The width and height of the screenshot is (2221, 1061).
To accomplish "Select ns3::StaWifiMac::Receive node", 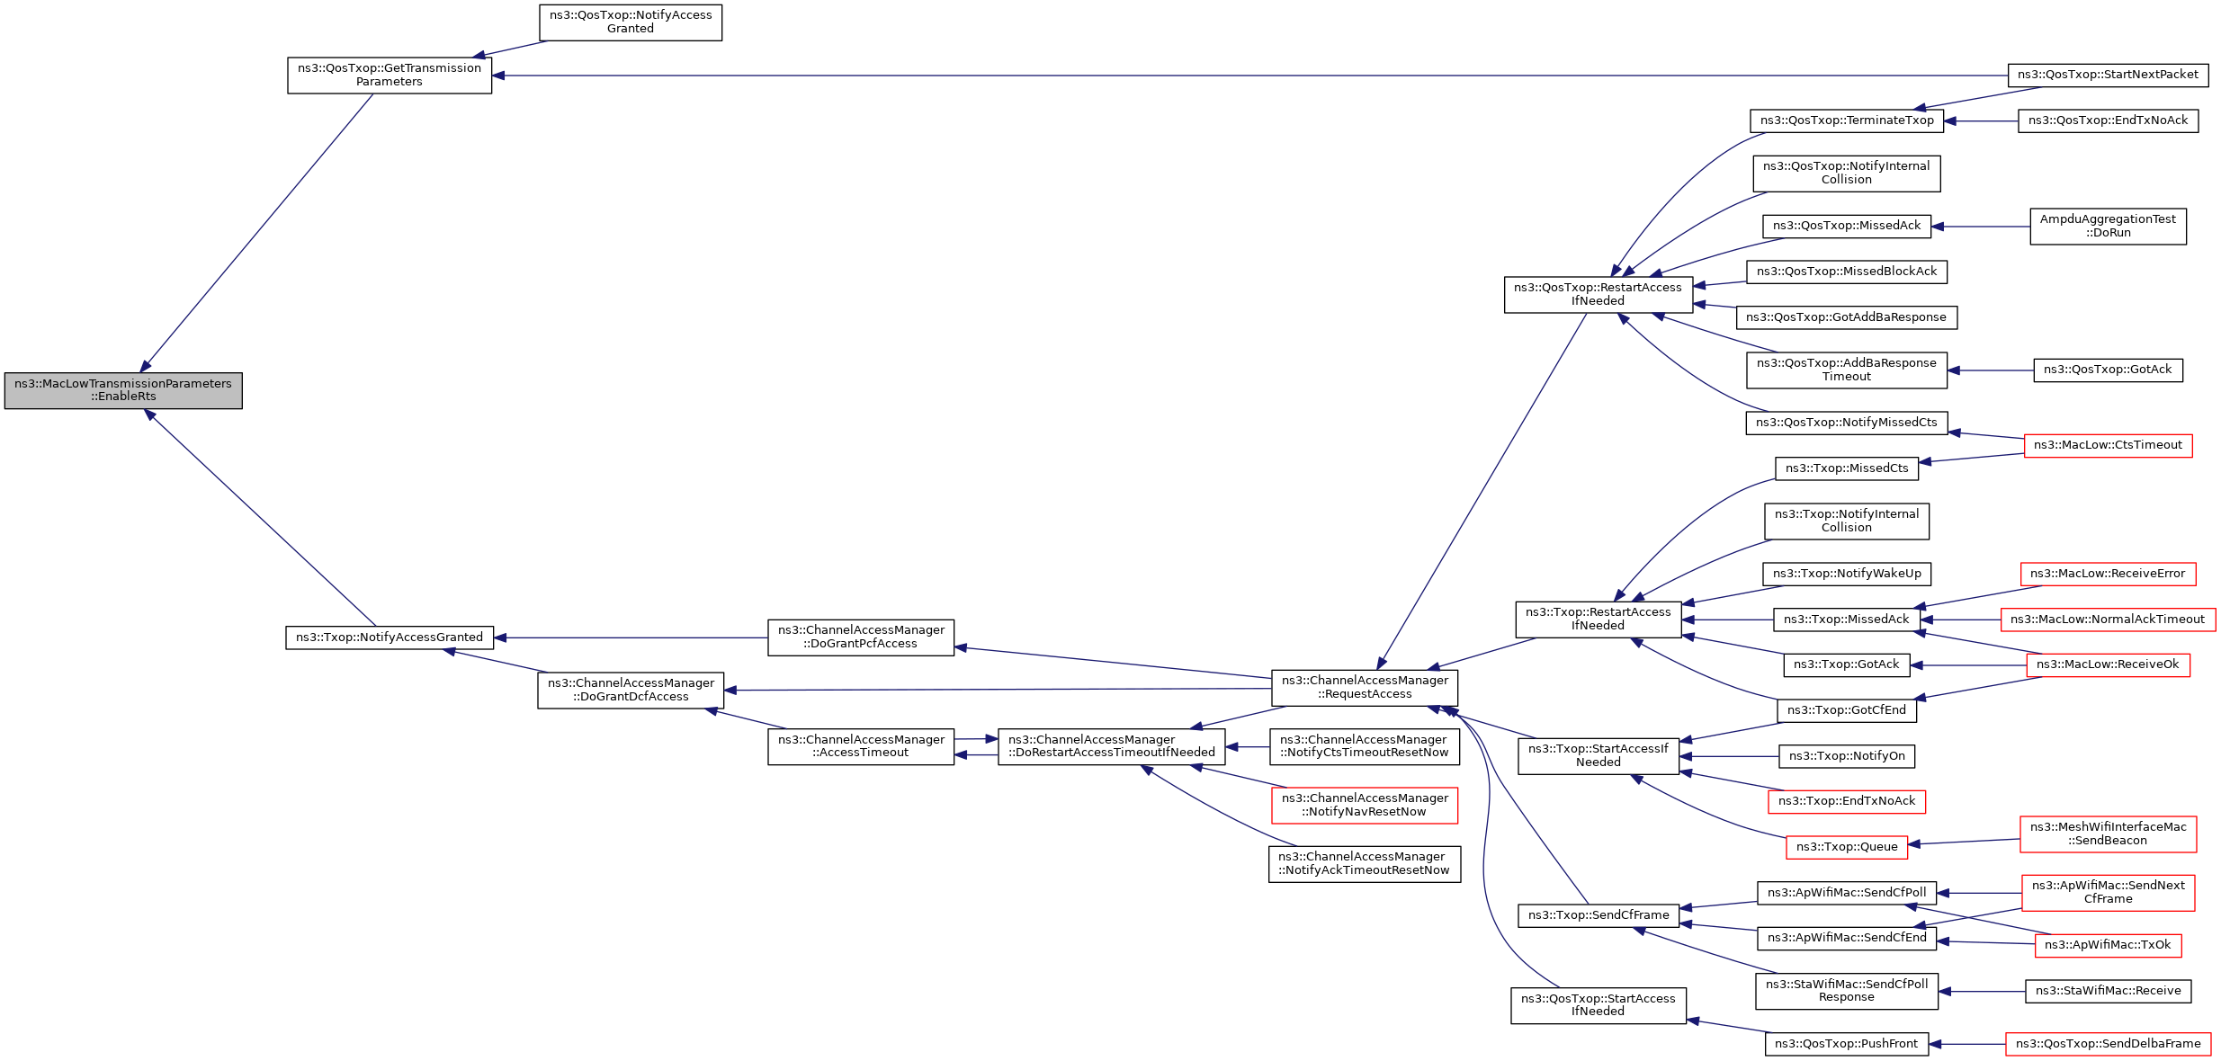I will coord(2107,991).
